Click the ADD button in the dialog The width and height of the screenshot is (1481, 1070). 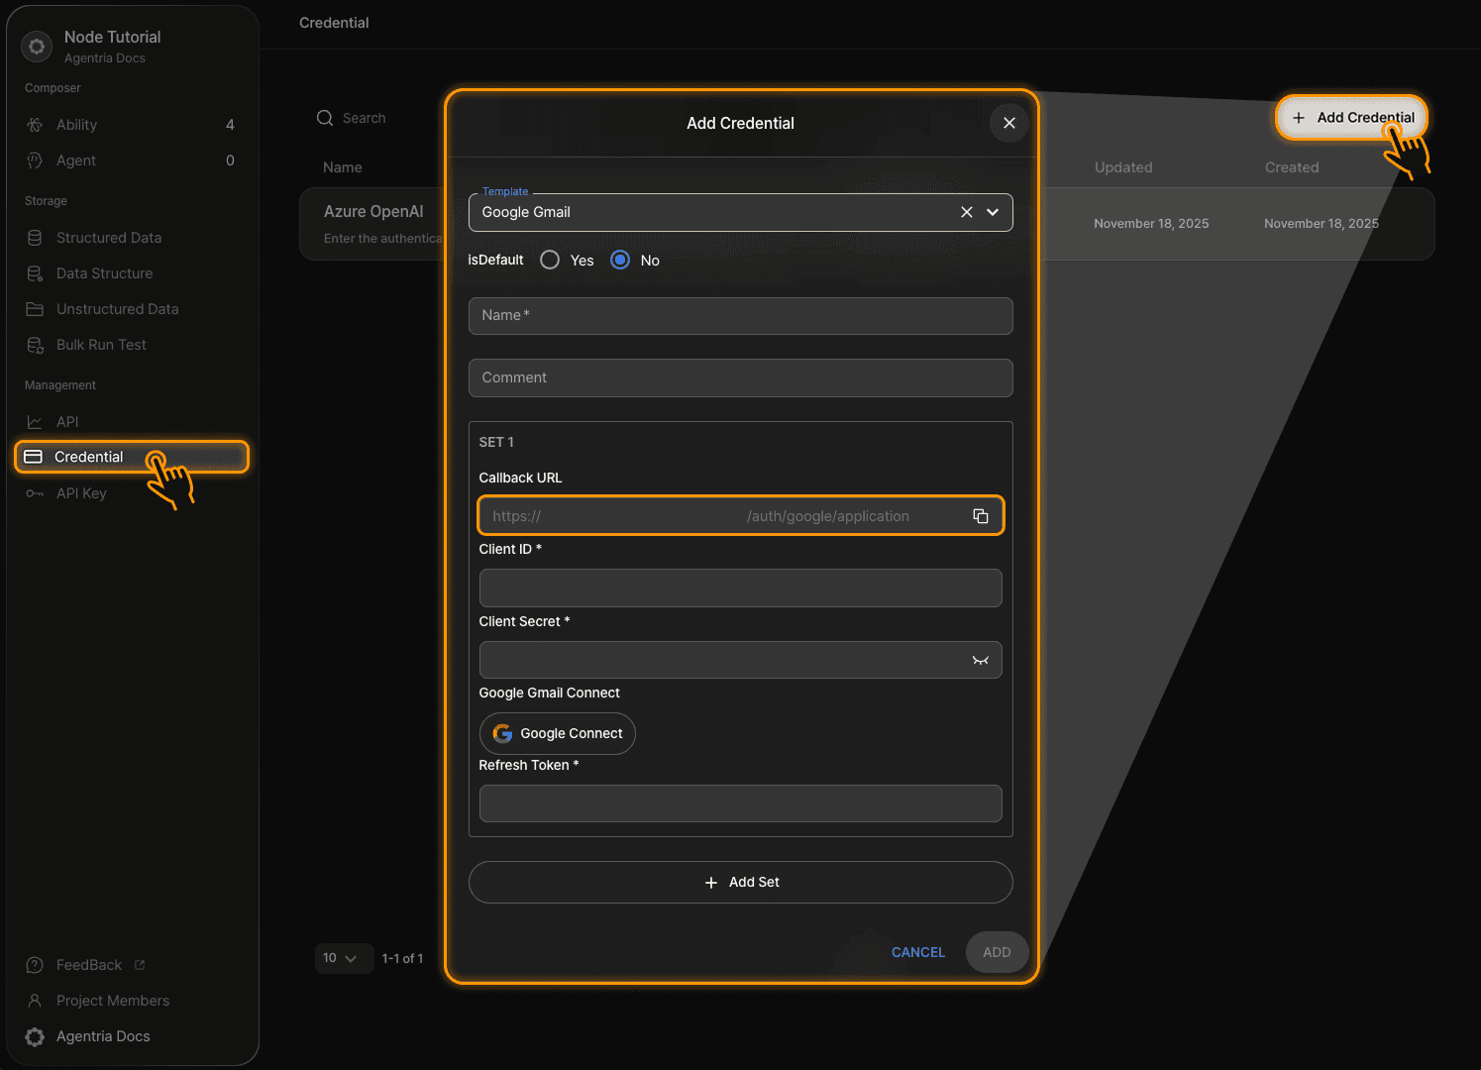pos(997,952)
